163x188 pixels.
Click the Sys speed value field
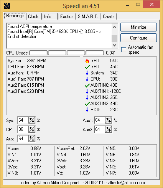(x=23, y=120)
